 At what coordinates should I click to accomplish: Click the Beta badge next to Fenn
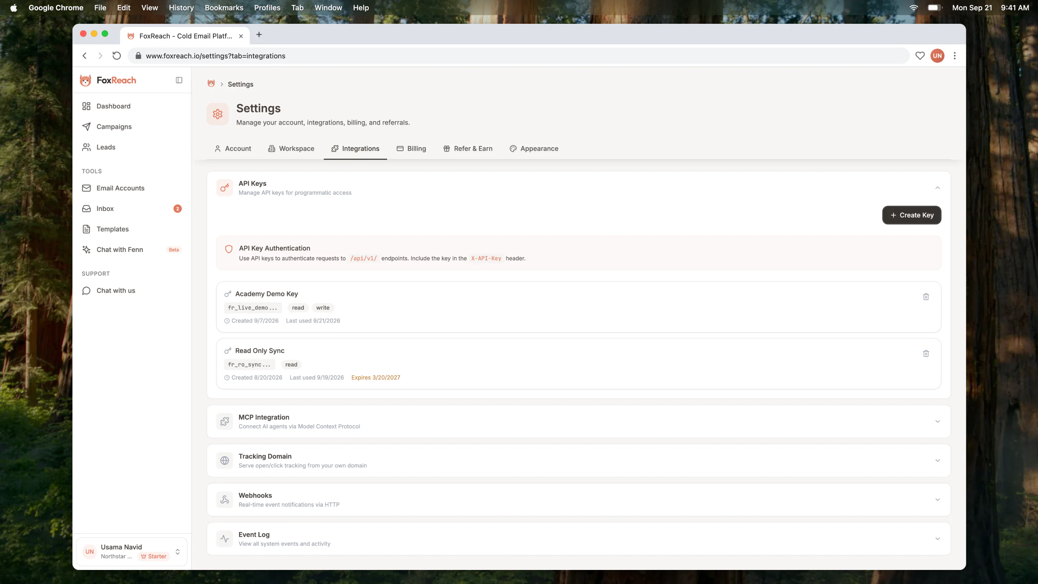[174, 249]
